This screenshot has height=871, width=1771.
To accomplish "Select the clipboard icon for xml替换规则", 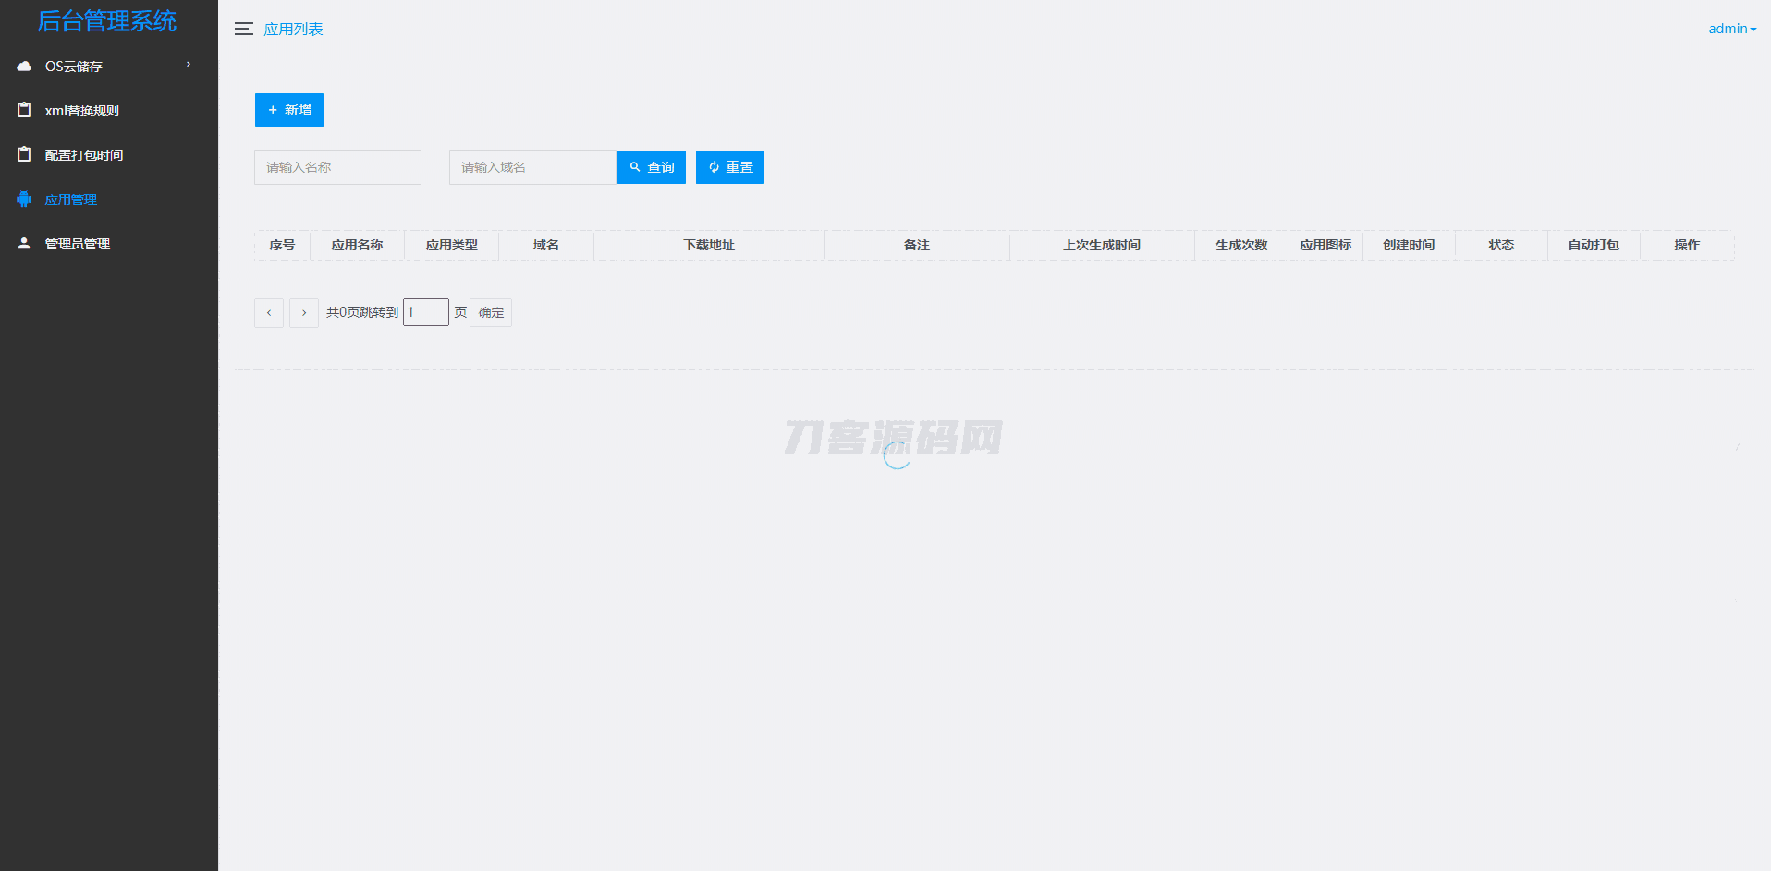I will click(23, 110).
